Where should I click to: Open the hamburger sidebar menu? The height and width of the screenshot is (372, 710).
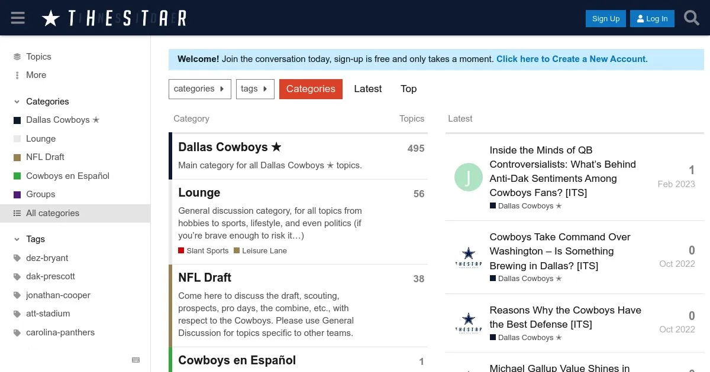(18, 18)
